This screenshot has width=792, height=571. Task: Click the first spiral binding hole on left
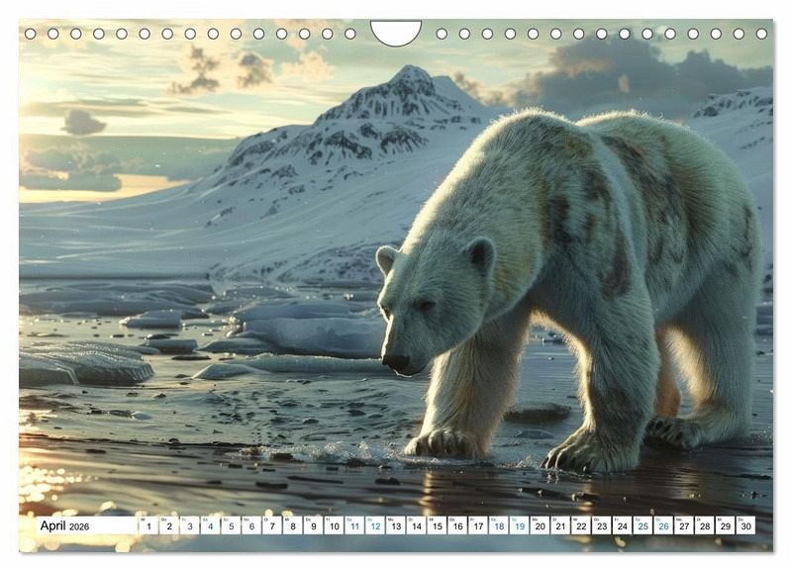[x=30, y=34]
